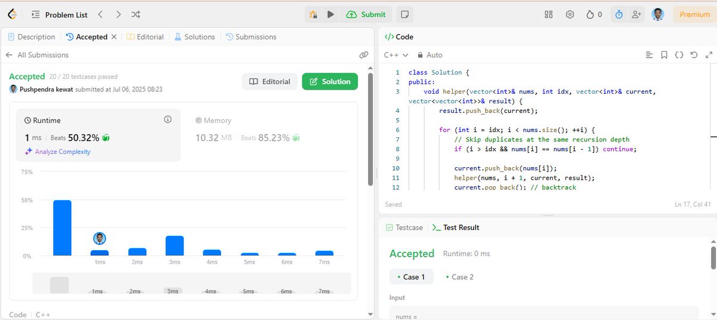The width and height of the screenshot is (717, 320).
Task: Click the Runtime info icon
Action: [x=168, y=119]
